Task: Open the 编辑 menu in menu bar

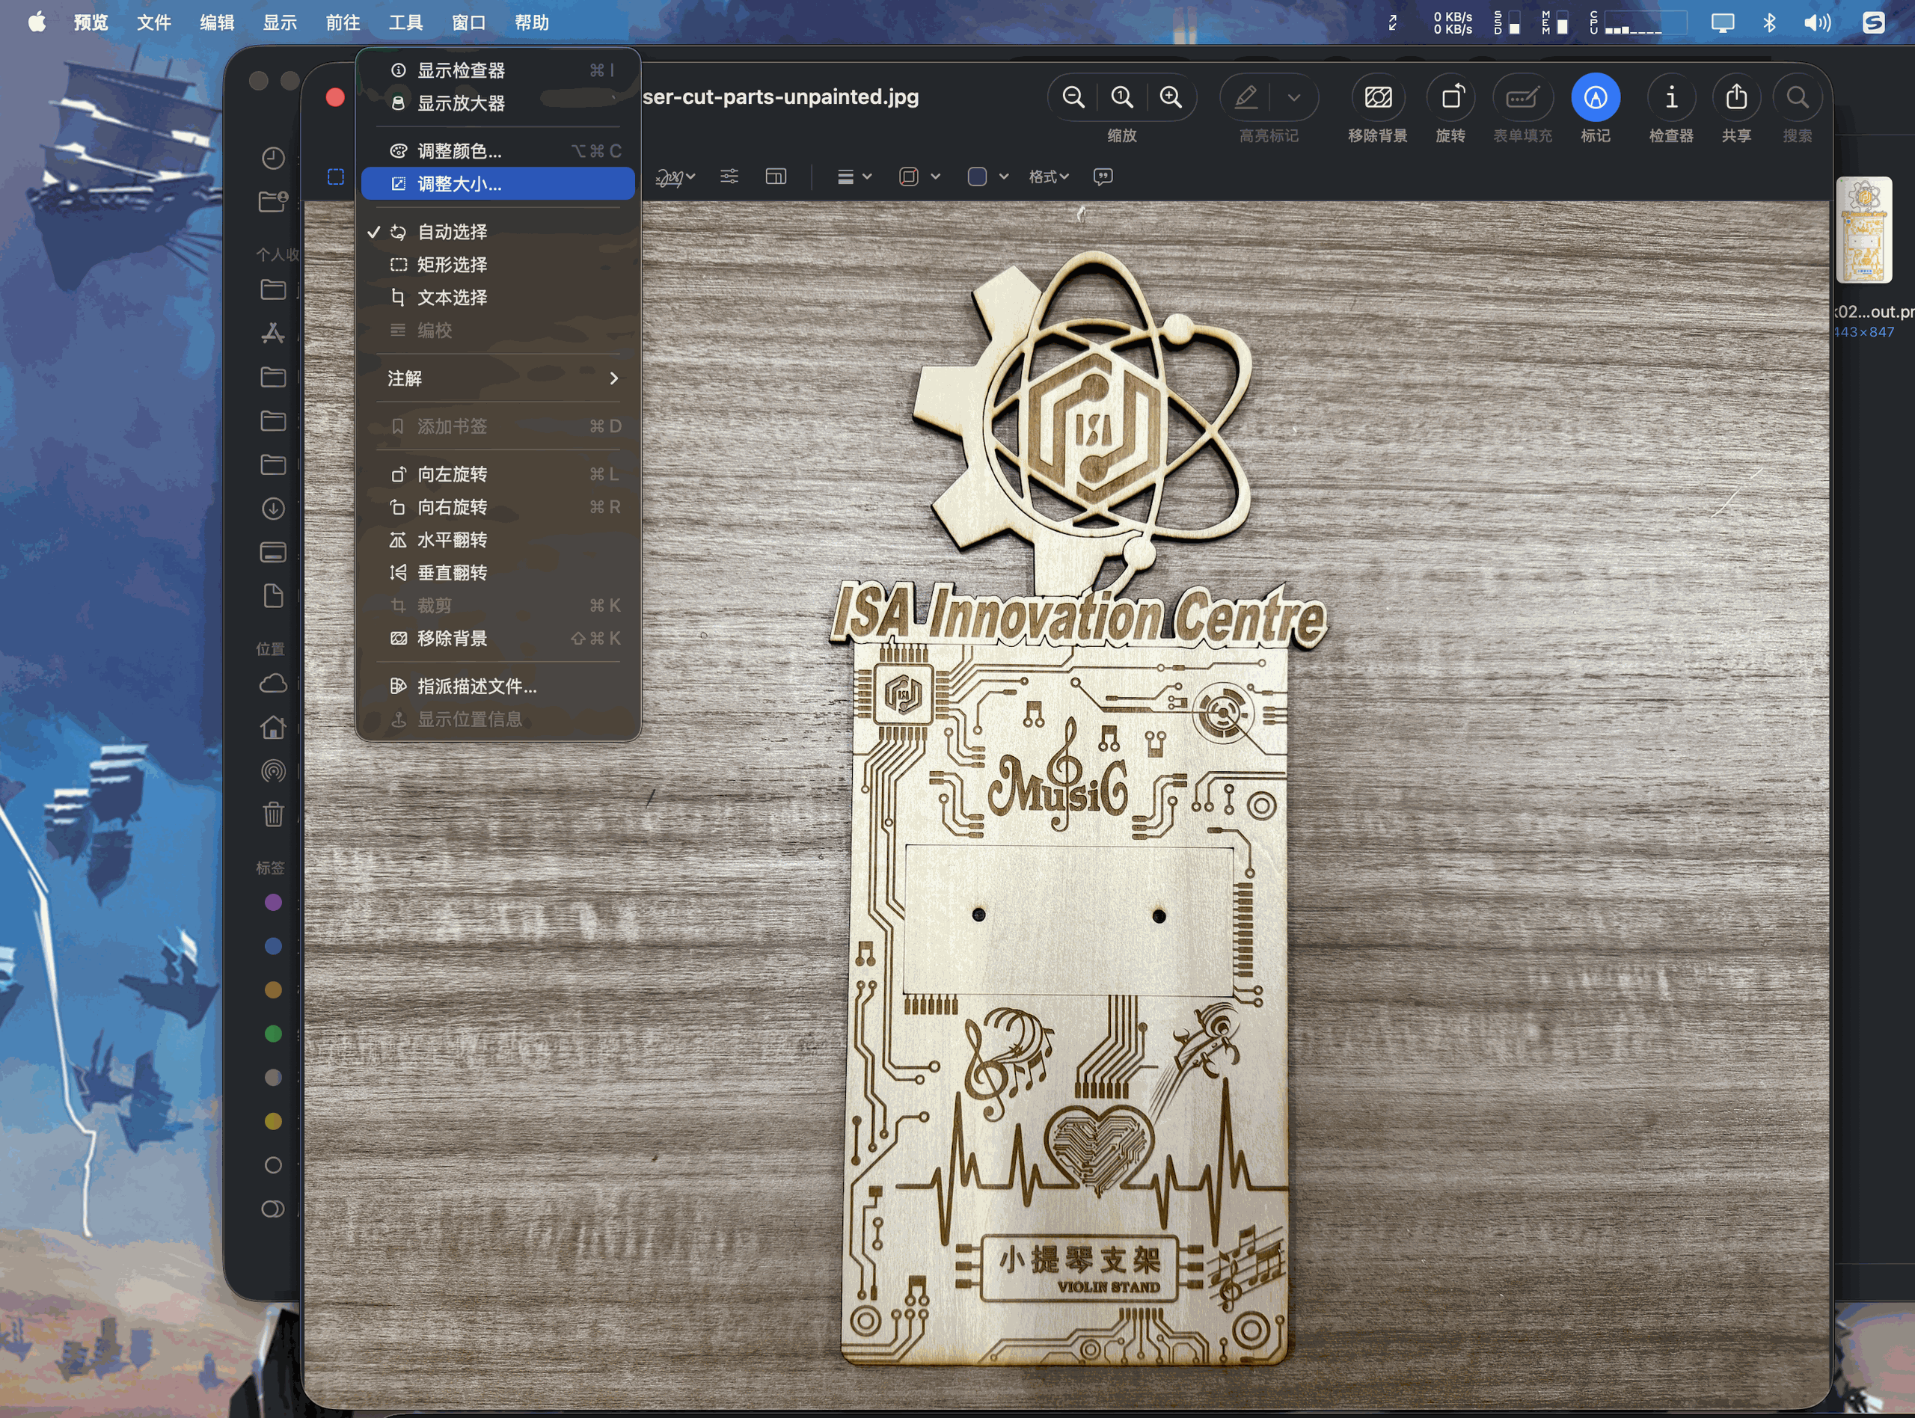Action: (x=216, y=22)
